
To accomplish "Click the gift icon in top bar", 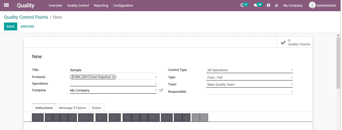I will click(268, 5).
